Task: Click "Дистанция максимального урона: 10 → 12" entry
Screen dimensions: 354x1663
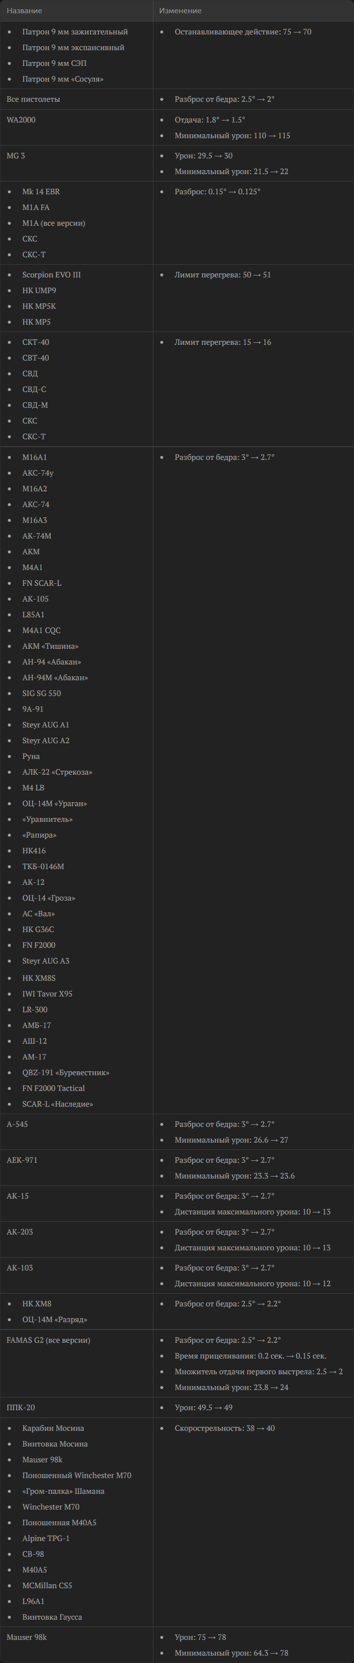Action: [252, 1283]
